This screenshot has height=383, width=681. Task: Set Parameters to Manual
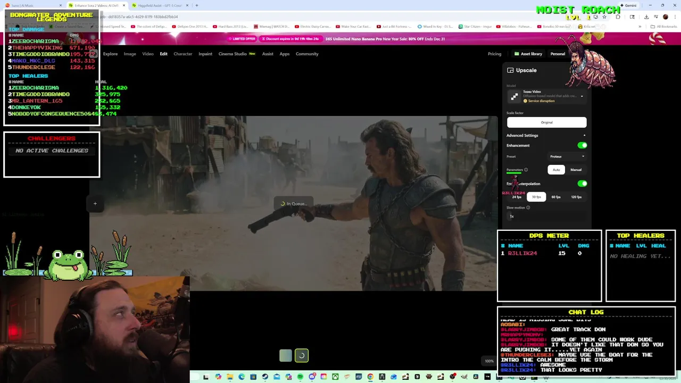pos(576,170)
